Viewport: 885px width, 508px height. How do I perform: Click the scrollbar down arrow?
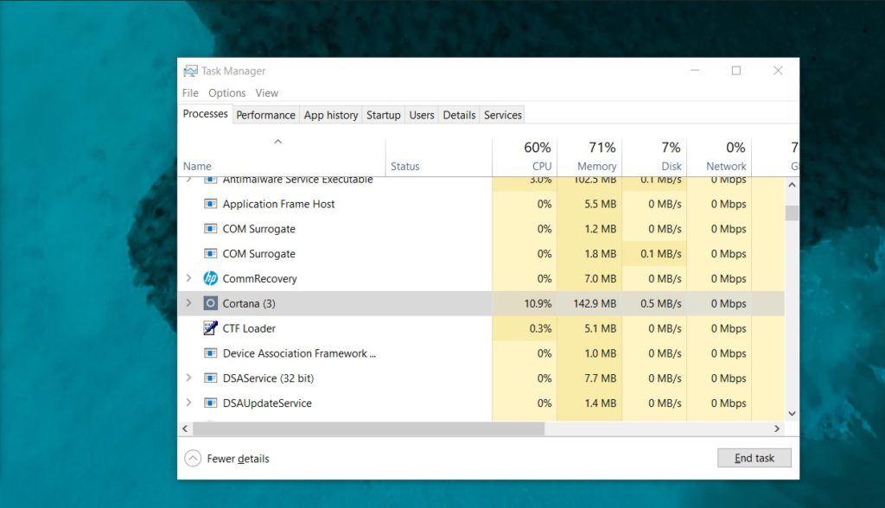791,413
